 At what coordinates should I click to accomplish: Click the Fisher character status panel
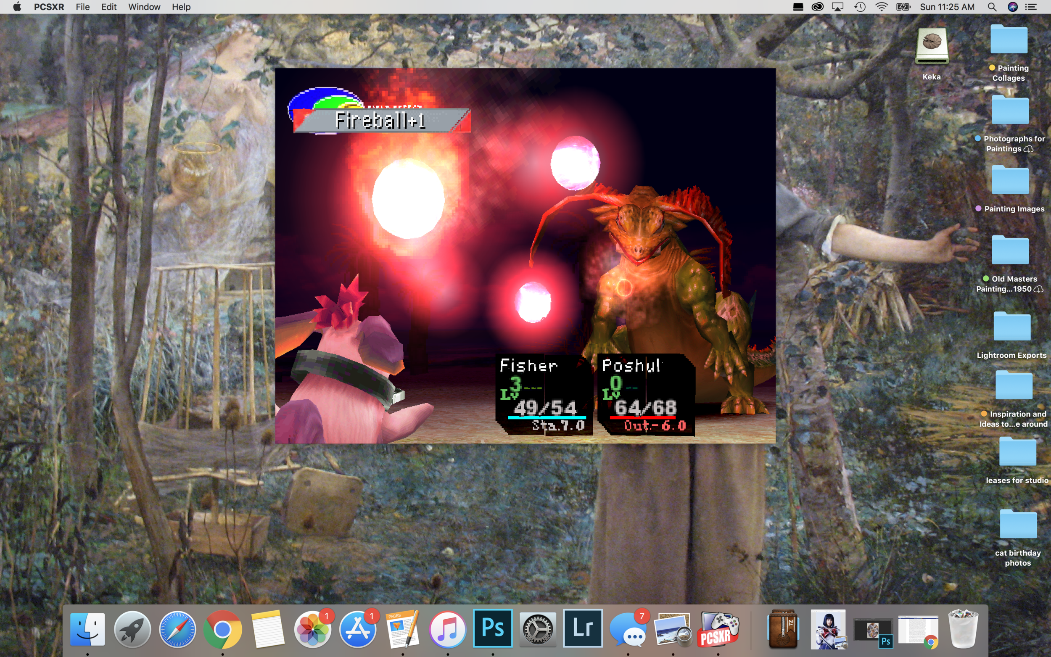[x=544, y=395]
